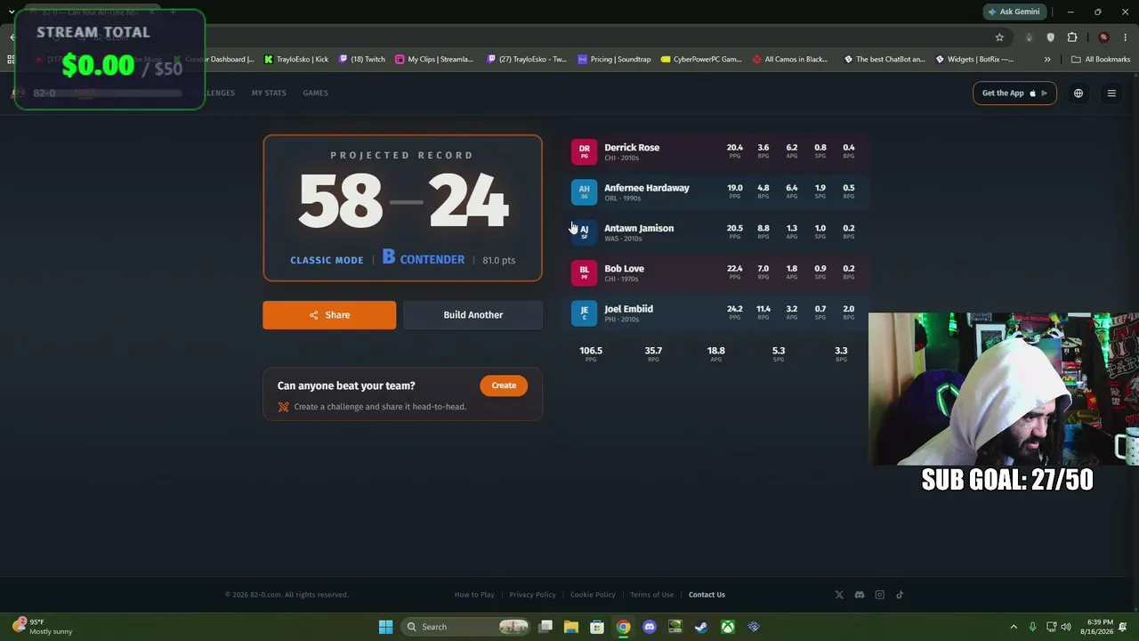Click the 106.5 team PPG total
Viewport: 1139px width, 641px height.
591,351
